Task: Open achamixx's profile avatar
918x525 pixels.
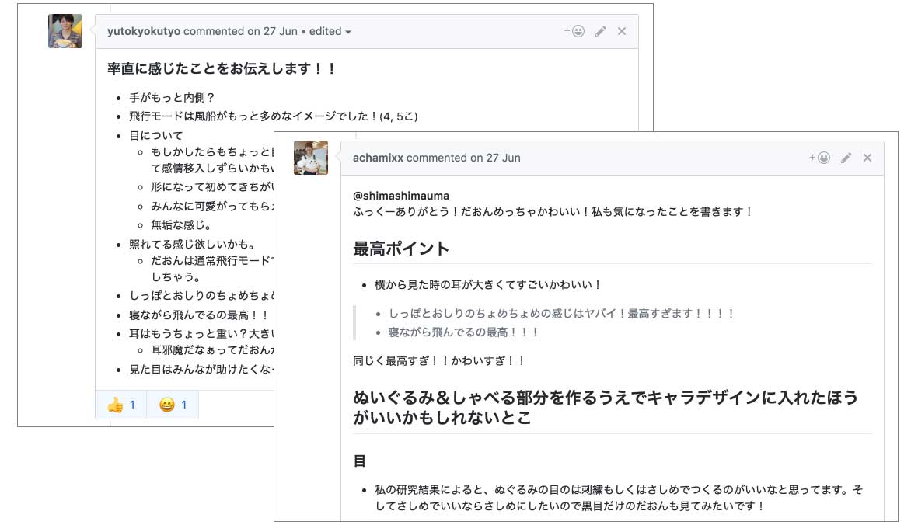Action: pyautogui.click(x=311, y=158)
